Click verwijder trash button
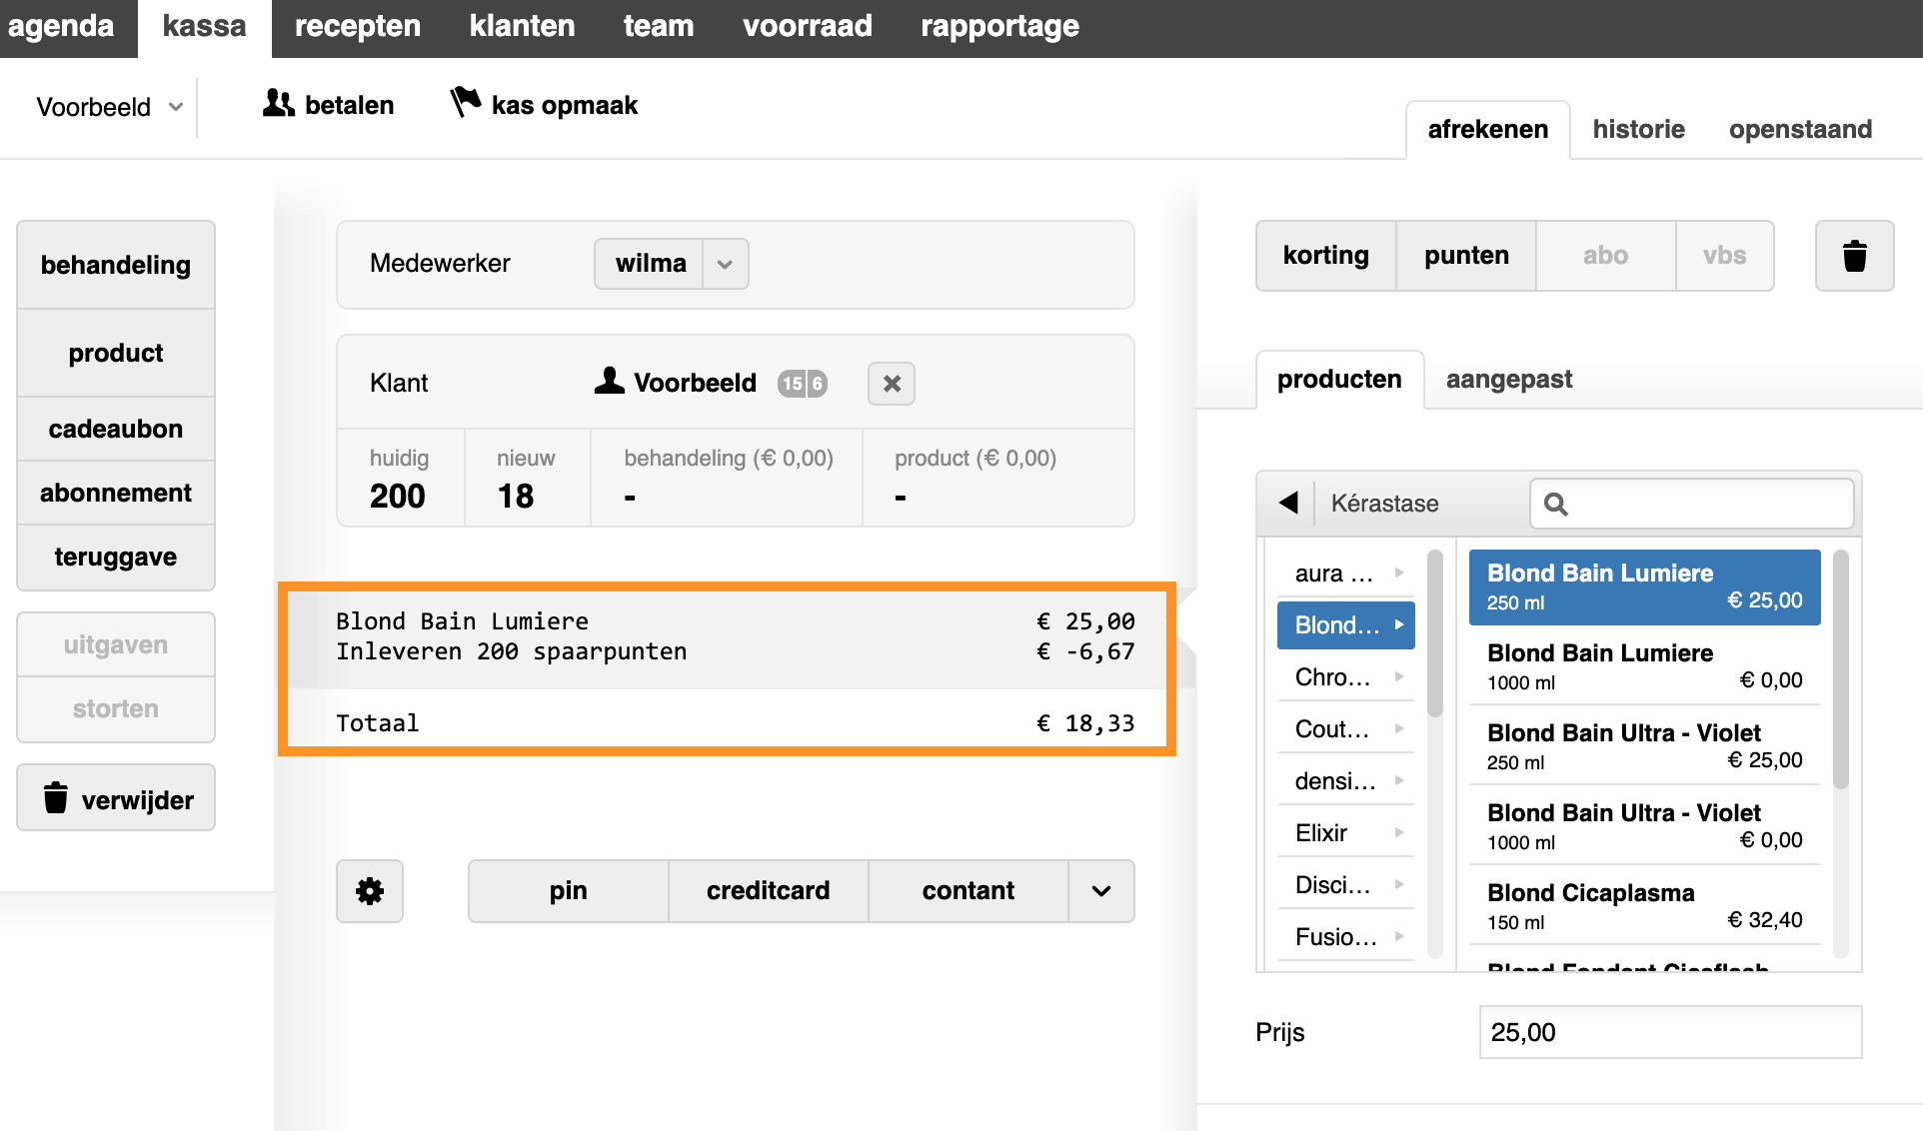 click(116, 798)
